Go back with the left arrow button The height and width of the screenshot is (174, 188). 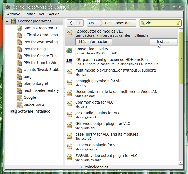tap(71, 23)
